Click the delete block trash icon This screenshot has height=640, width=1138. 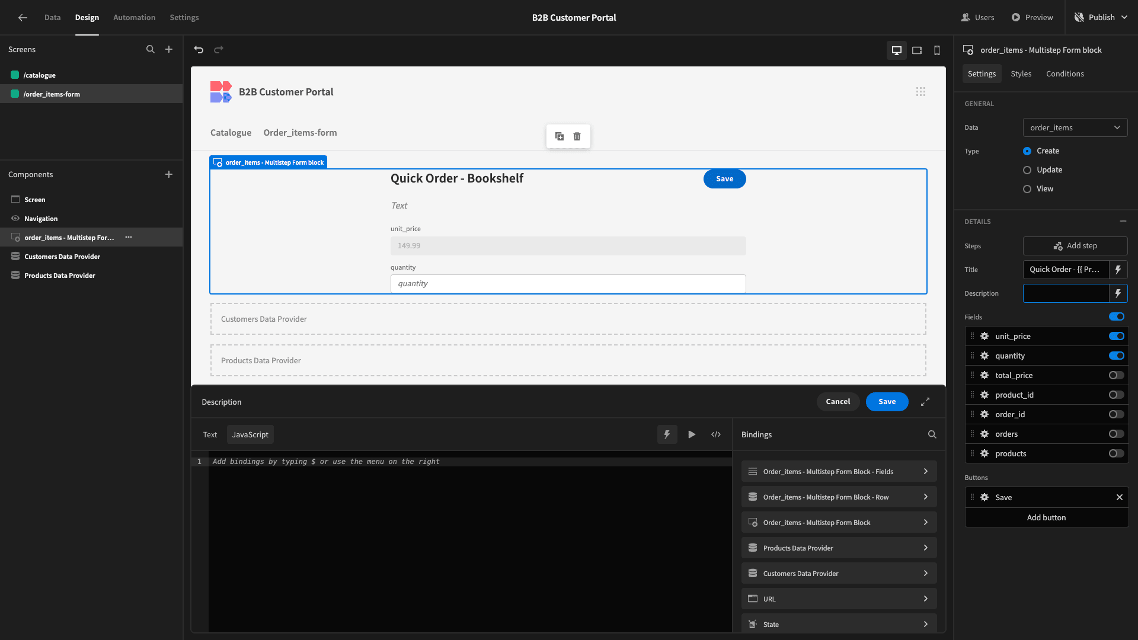[x=577, y=137]
